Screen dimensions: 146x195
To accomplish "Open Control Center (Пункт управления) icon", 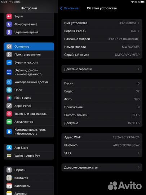I will click(x=9, y=55).
